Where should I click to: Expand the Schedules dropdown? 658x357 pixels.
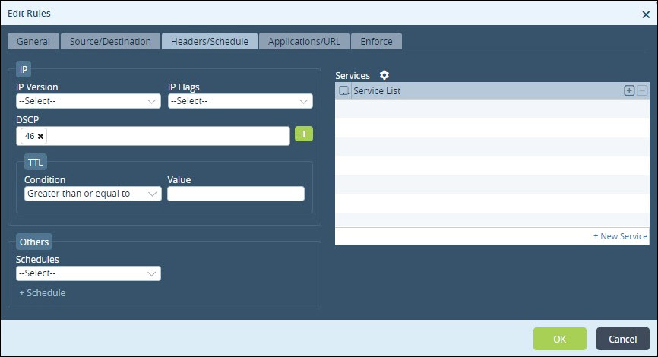tap(89, 273)
